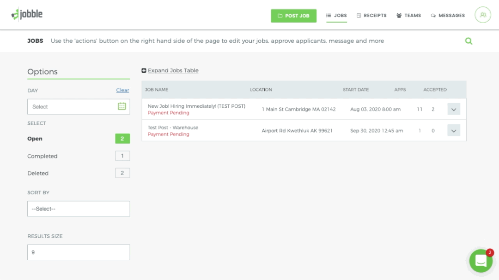Click Payment Pending under New Job Hiring Immediately
The image size is (499, 280).
tap(168, 113)
